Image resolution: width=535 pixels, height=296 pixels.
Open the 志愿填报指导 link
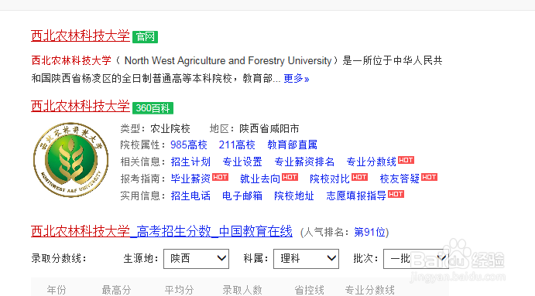[356, 196]
